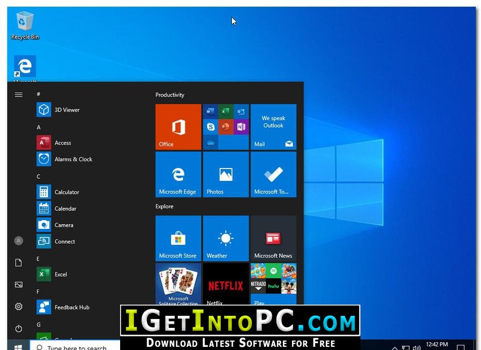Screen dimensions: 481x350
Task: Open the Microsoft Edge tile
Action: click(178, 174)
